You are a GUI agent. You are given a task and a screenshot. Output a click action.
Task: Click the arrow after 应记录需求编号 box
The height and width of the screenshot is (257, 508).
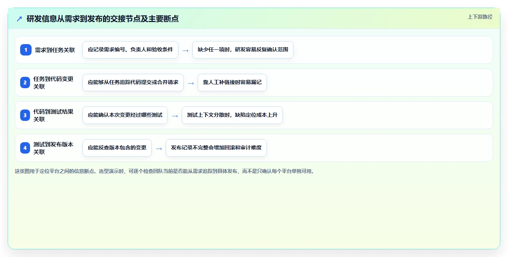[x=186, y=50]
